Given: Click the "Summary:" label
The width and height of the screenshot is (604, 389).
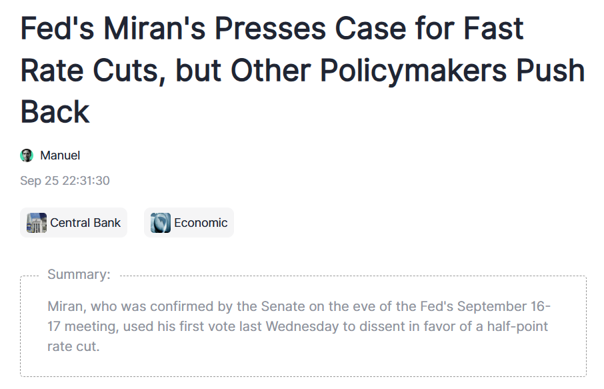Looking at the screenshot, I should 79,274.
